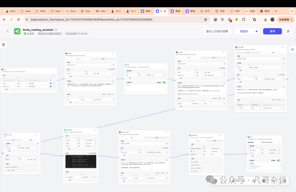296x192 pixels.
Task: Toggle required checkbox for outline_num in 开始 node
Action: (51, 86)
